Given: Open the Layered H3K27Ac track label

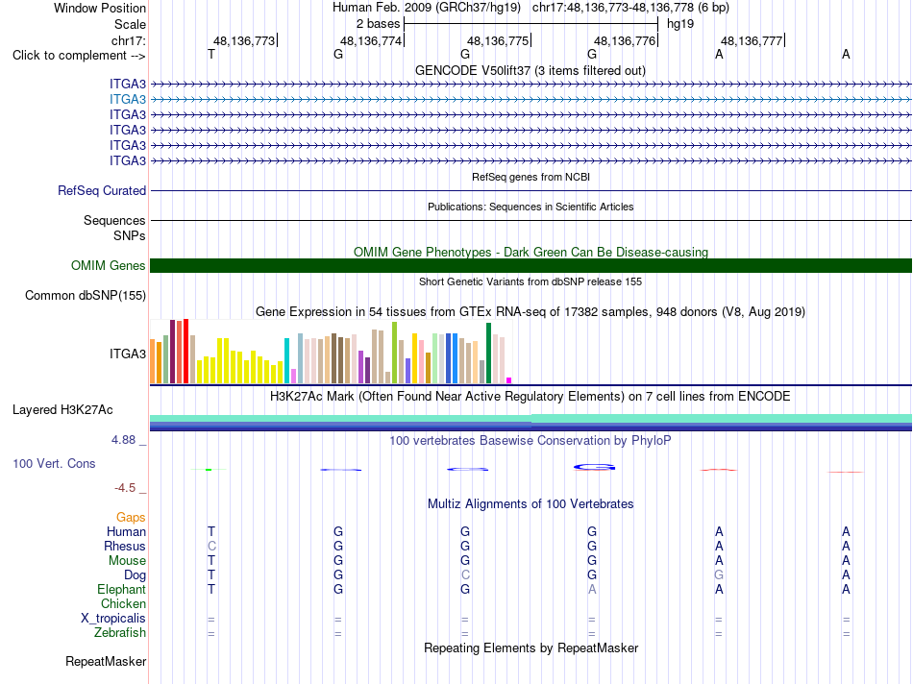Looking at the screenshot, I should click(62, 410).
